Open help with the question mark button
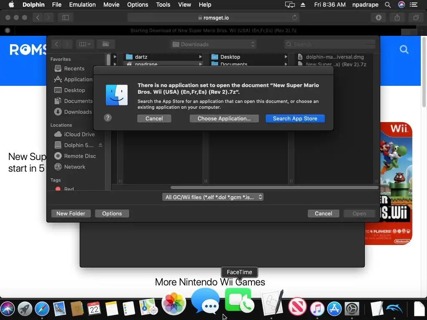Image resolution: width=427 pixels, height=320 pixels. tap(108, 117)
